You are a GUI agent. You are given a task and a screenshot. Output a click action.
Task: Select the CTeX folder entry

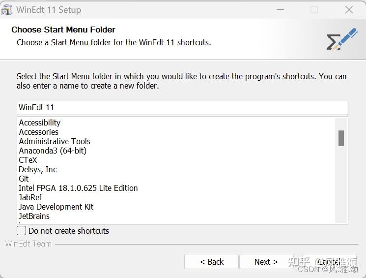click(28, 160)
